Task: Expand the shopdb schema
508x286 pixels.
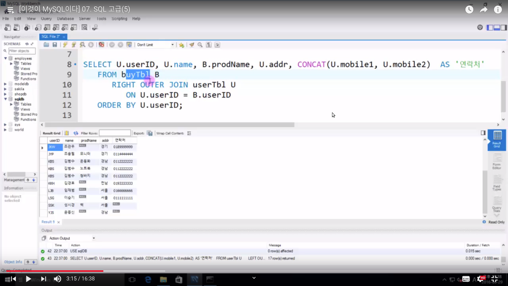Action: 5,94
